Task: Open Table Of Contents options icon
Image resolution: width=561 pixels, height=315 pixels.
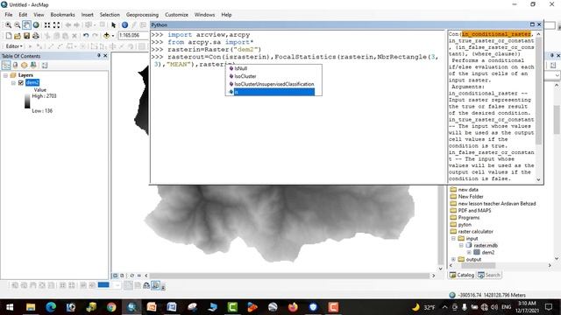Action: pyautogui.click(x=45, y=65)
